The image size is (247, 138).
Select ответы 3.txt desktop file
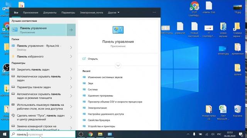tap(209, 7)
